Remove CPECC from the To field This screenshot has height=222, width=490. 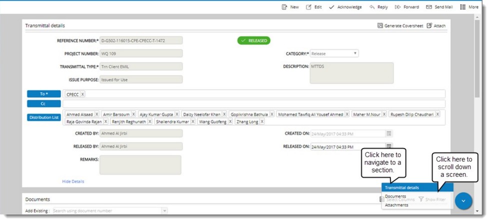point(82,94)
